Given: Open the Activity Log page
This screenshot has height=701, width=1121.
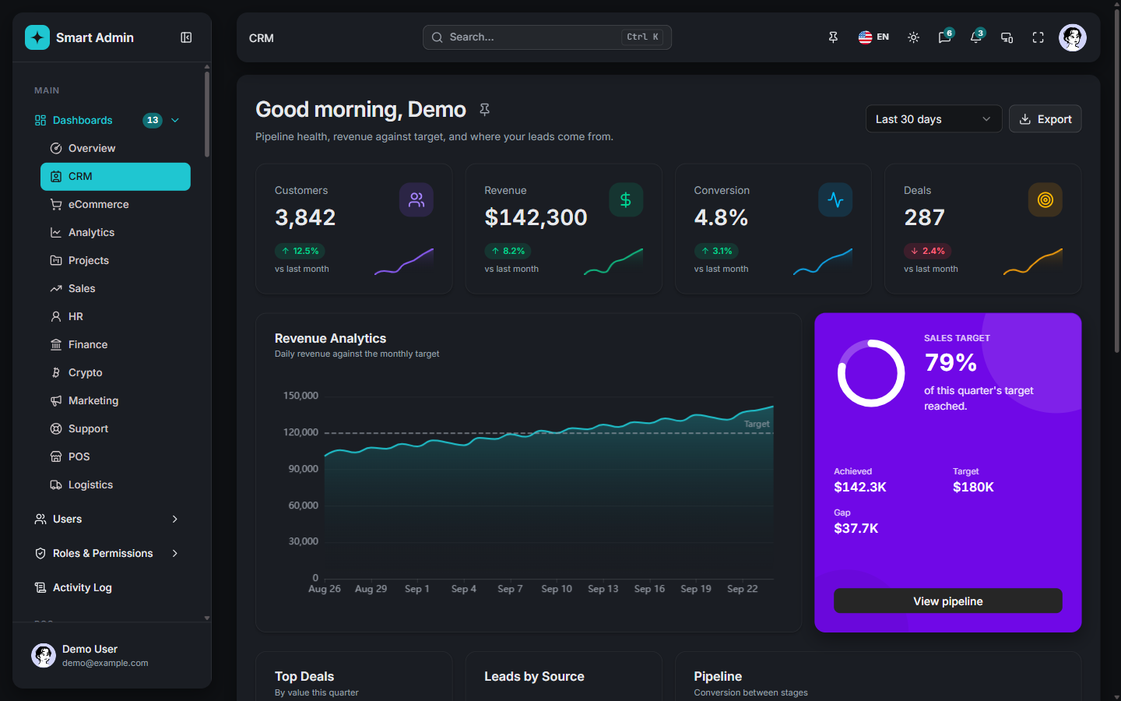Looking at the screenshot, I should [107, 587].
